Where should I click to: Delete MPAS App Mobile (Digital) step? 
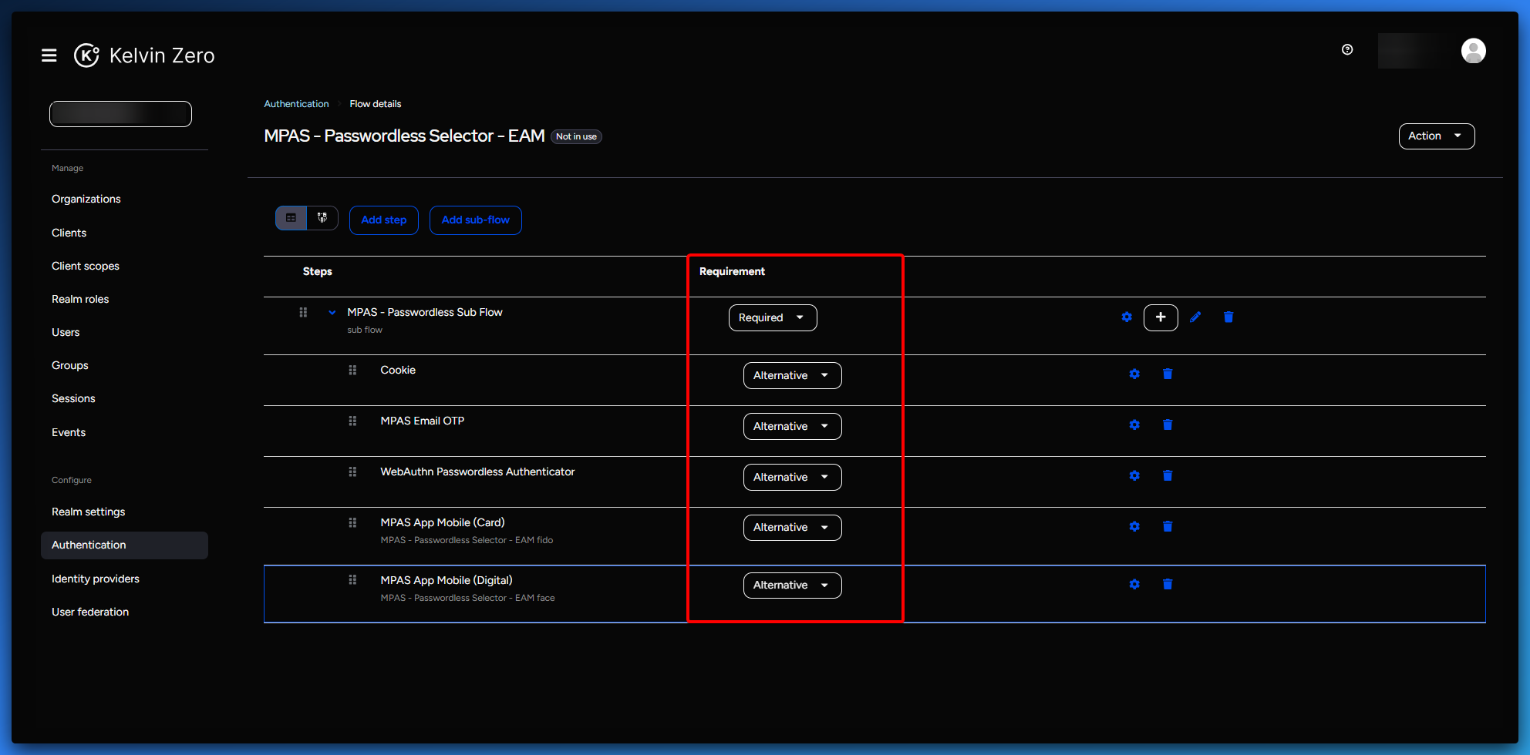pos(1168,585)
